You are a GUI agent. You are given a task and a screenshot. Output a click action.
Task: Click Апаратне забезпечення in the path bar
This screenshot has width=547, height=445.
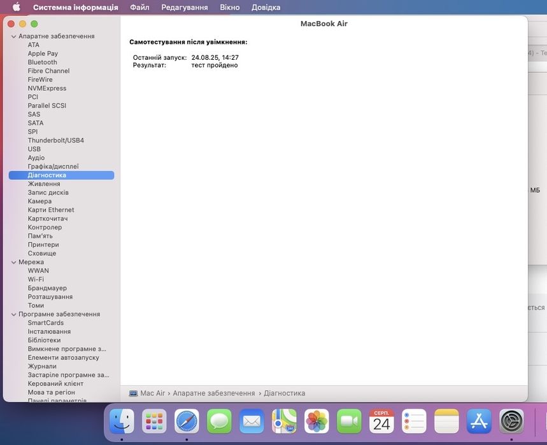(x=214, y=393)
